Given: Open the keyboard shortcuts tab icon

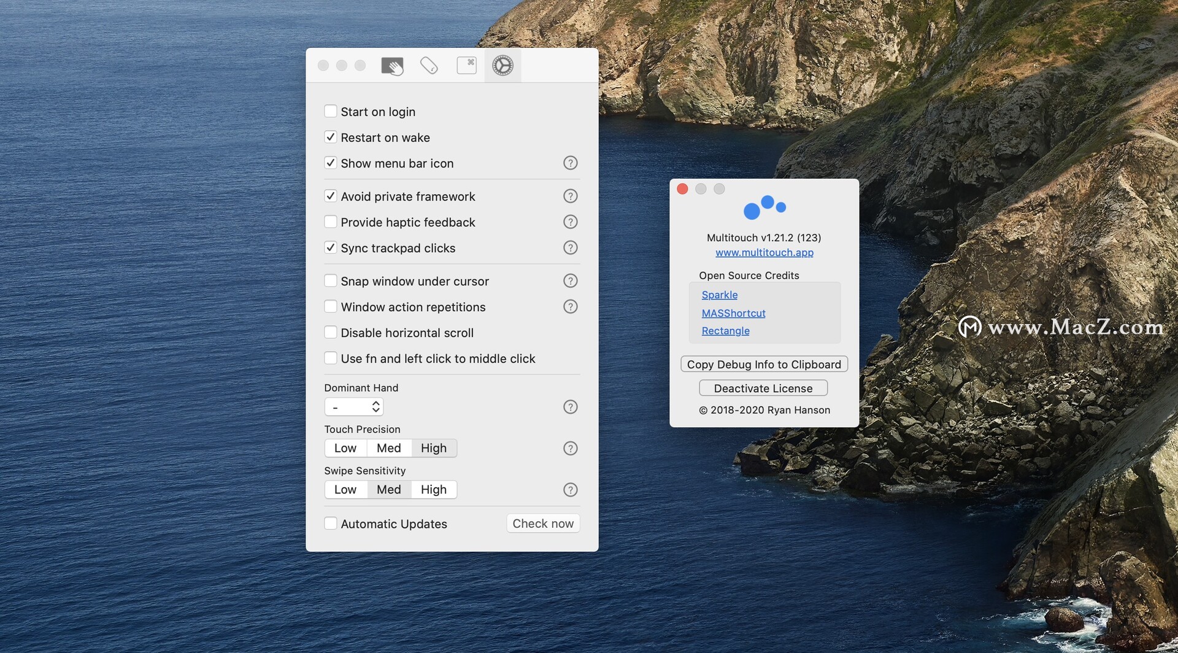Looking at the screenshot, I should tap(466, 65).
